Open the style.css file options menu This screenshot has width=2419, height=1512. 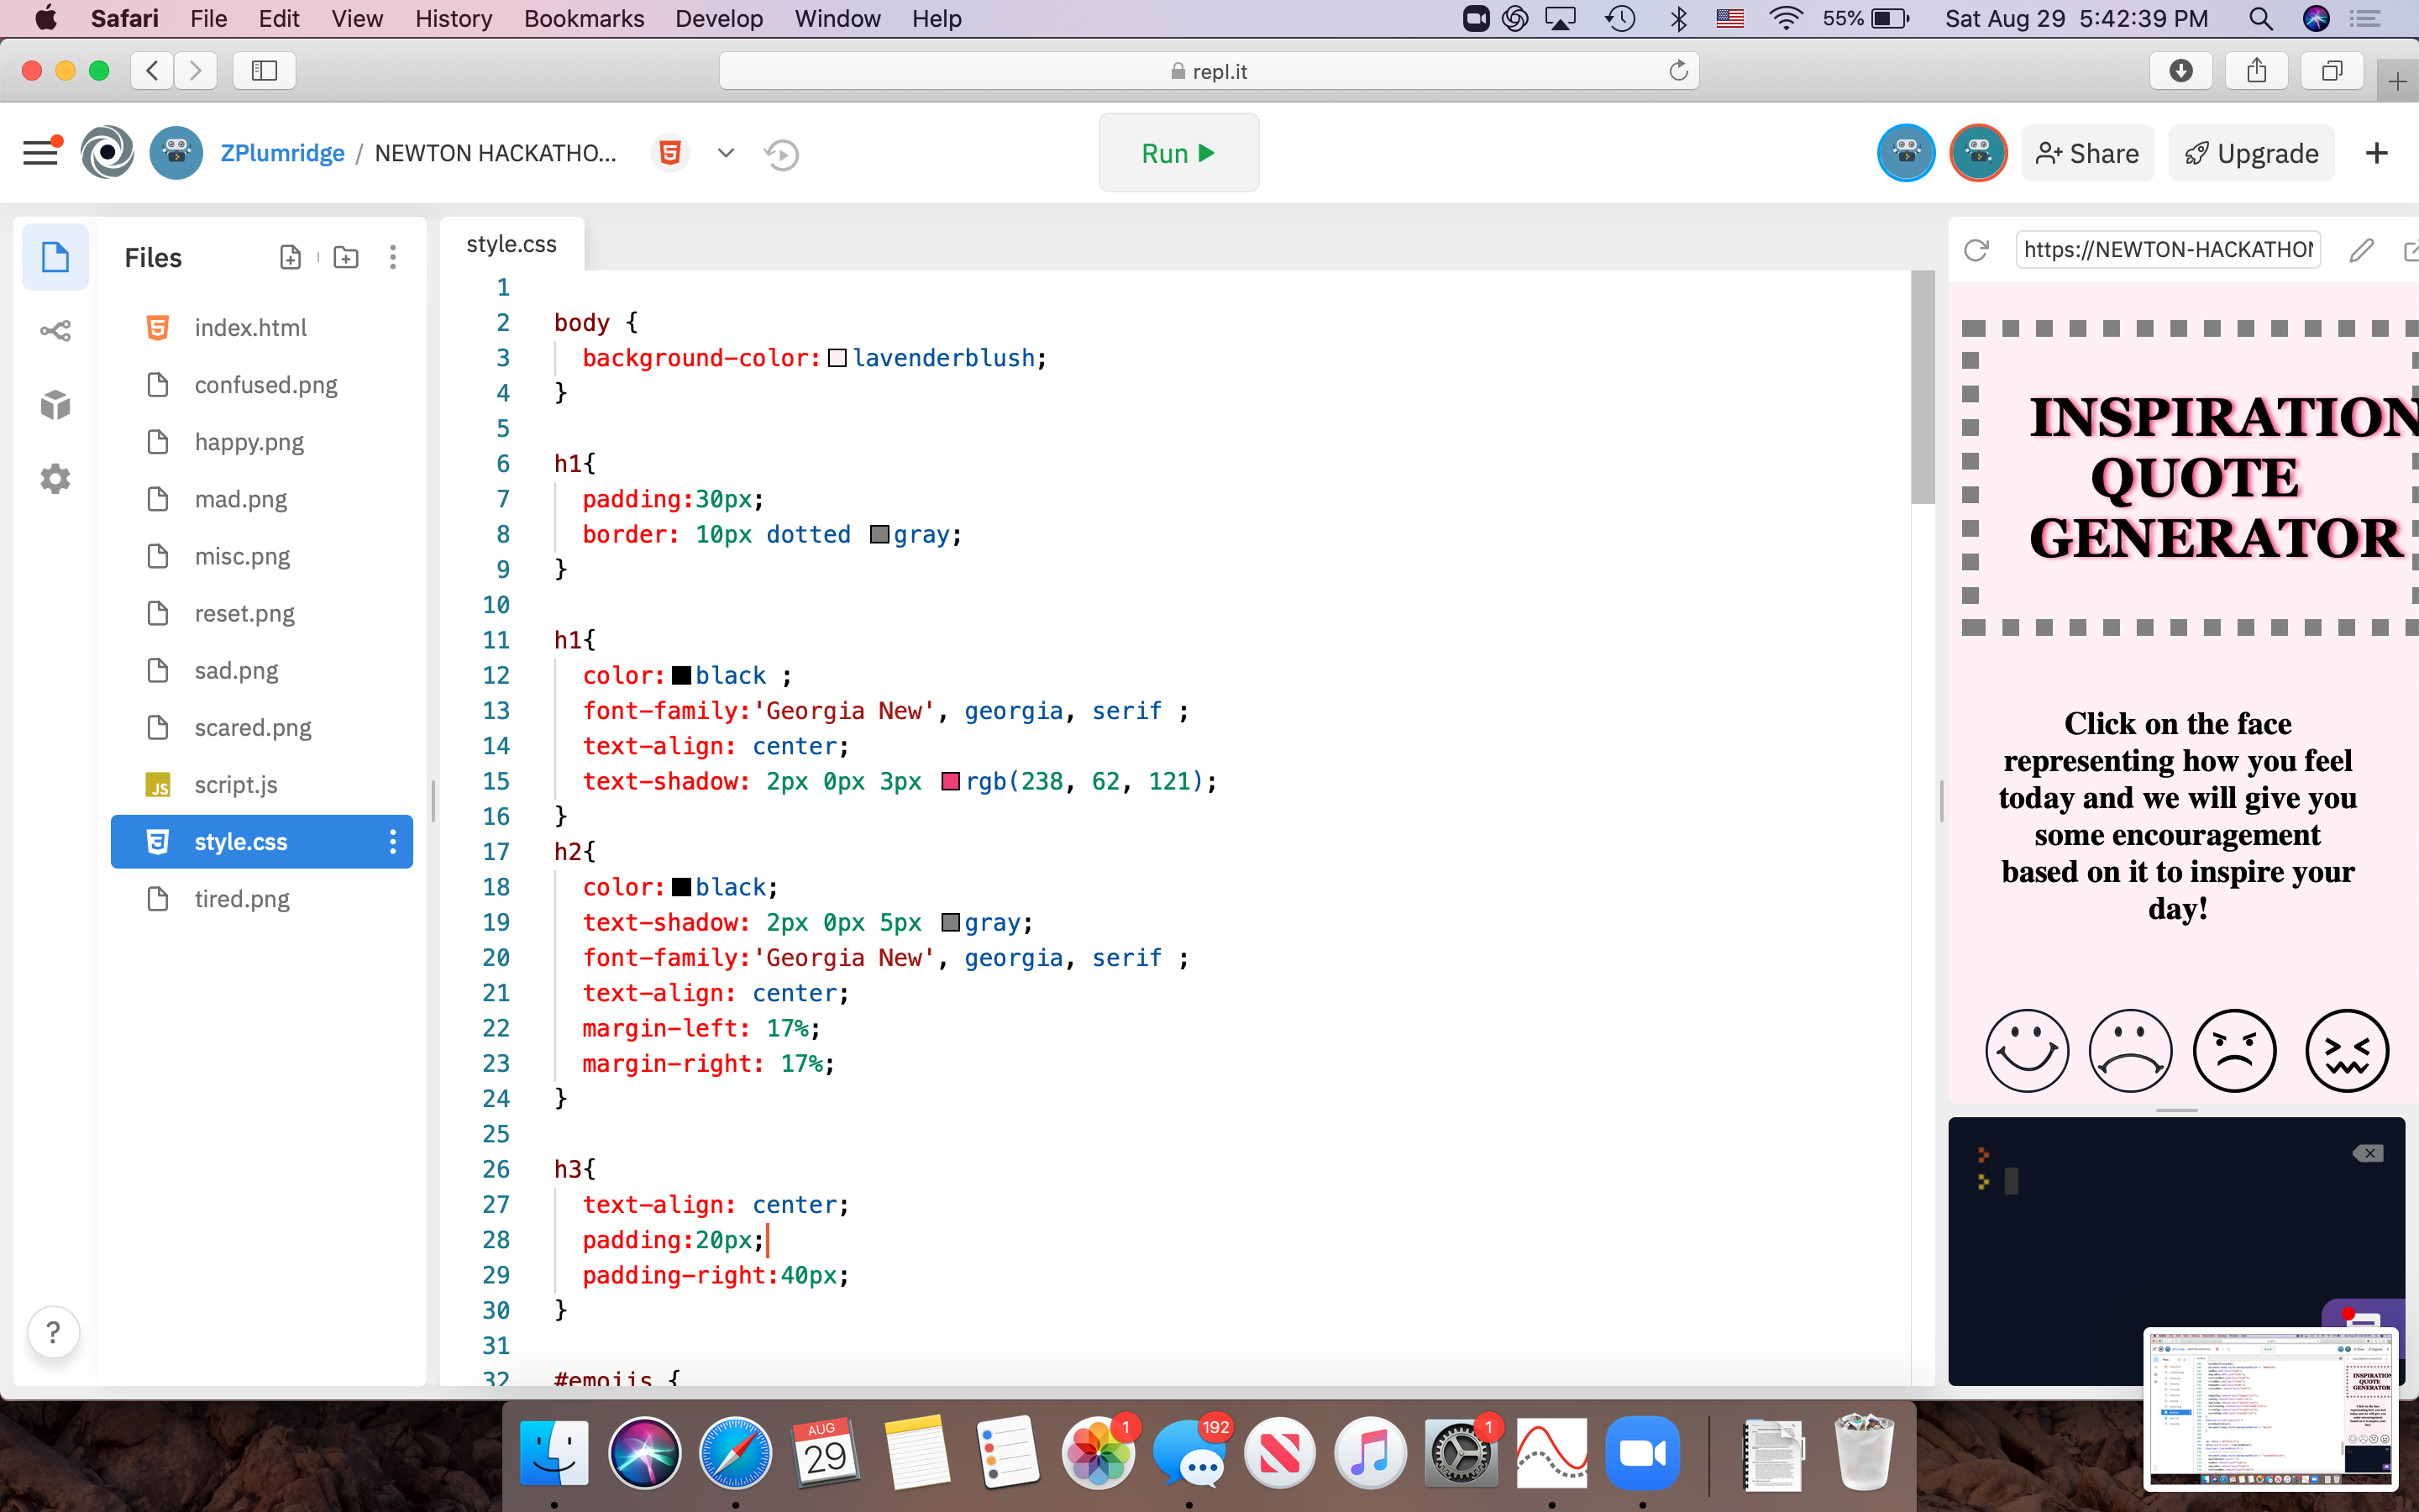(393, 842)
